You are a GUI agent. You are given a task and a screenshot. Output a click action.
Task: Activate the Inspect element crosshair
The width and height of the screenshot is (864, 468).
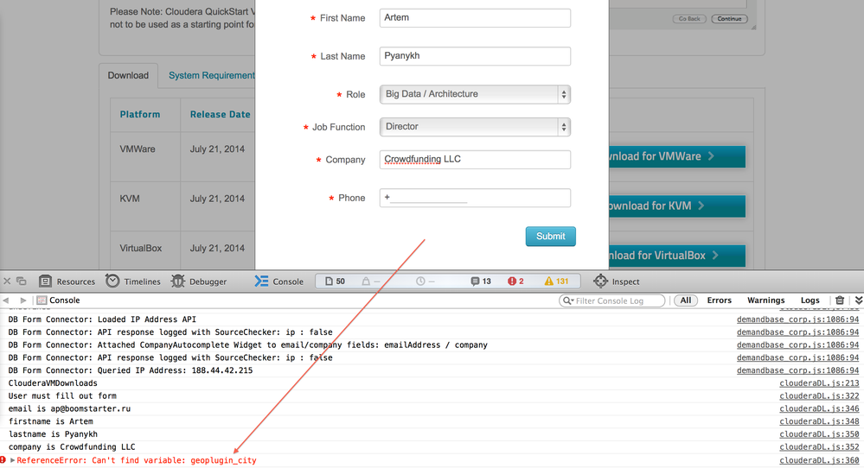click(617, 281)
